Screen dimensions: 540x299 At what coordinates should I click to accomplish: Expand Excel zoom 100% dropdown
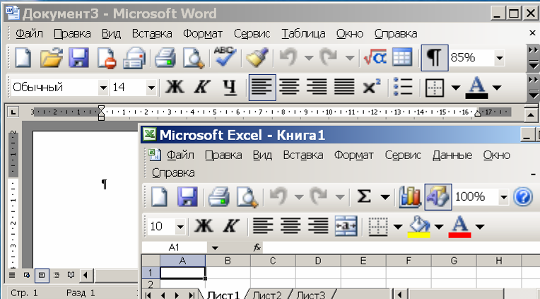503,197
